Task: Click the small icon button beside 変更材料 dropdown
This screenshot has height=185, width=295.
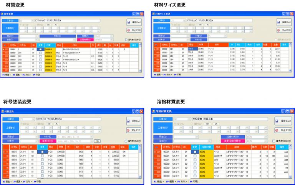Action: pyautogui.click(x=97, y=141)
